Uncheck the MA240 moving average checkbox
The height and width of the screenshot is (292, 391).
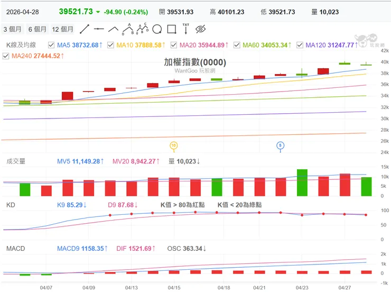(6, 56)
